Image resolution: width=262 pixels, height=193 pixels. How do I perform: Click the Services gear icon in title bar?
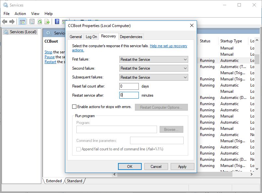click(x=6, y=5)
